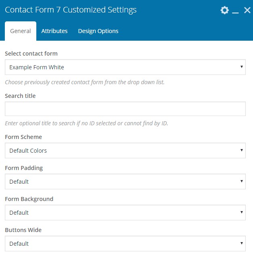Open the settings gear icon in header
The width and height of the screenshot is (253, 255).
pos(224,10)
